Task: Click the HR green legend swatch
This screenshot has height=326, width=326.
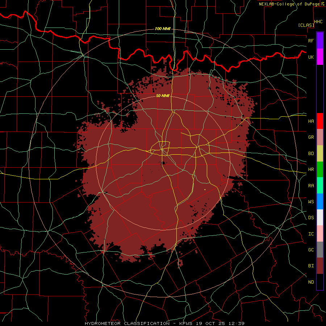Action: 320,170
